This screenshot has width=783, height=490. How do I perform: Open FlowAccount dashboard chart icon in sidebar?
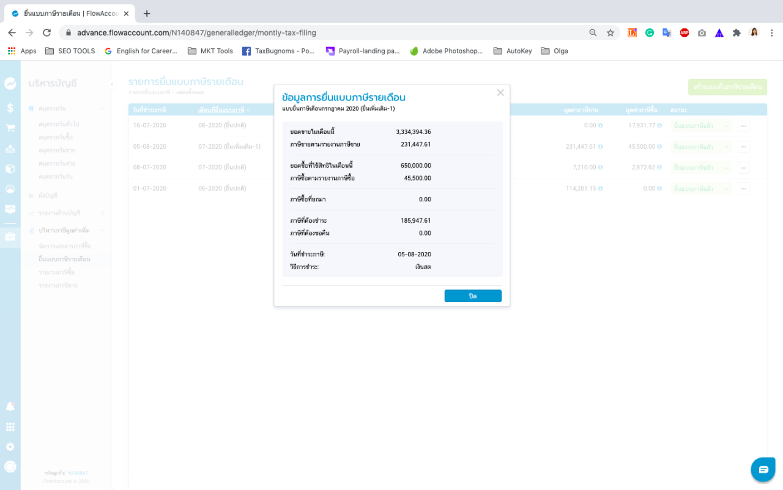click(10, 84)
